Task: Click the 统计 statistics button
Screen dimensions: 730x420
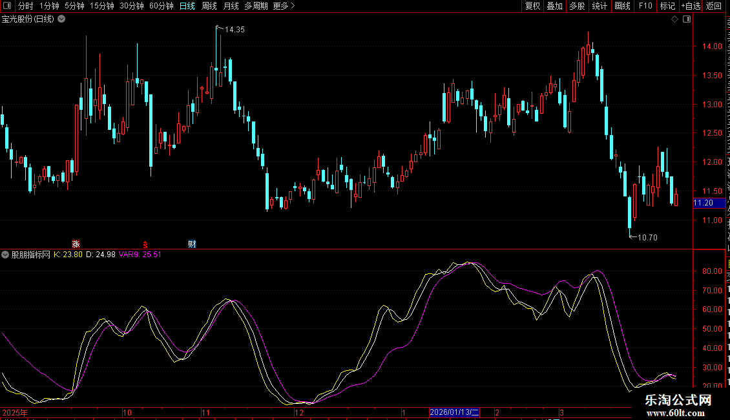Action: click(x=600, y=6)
